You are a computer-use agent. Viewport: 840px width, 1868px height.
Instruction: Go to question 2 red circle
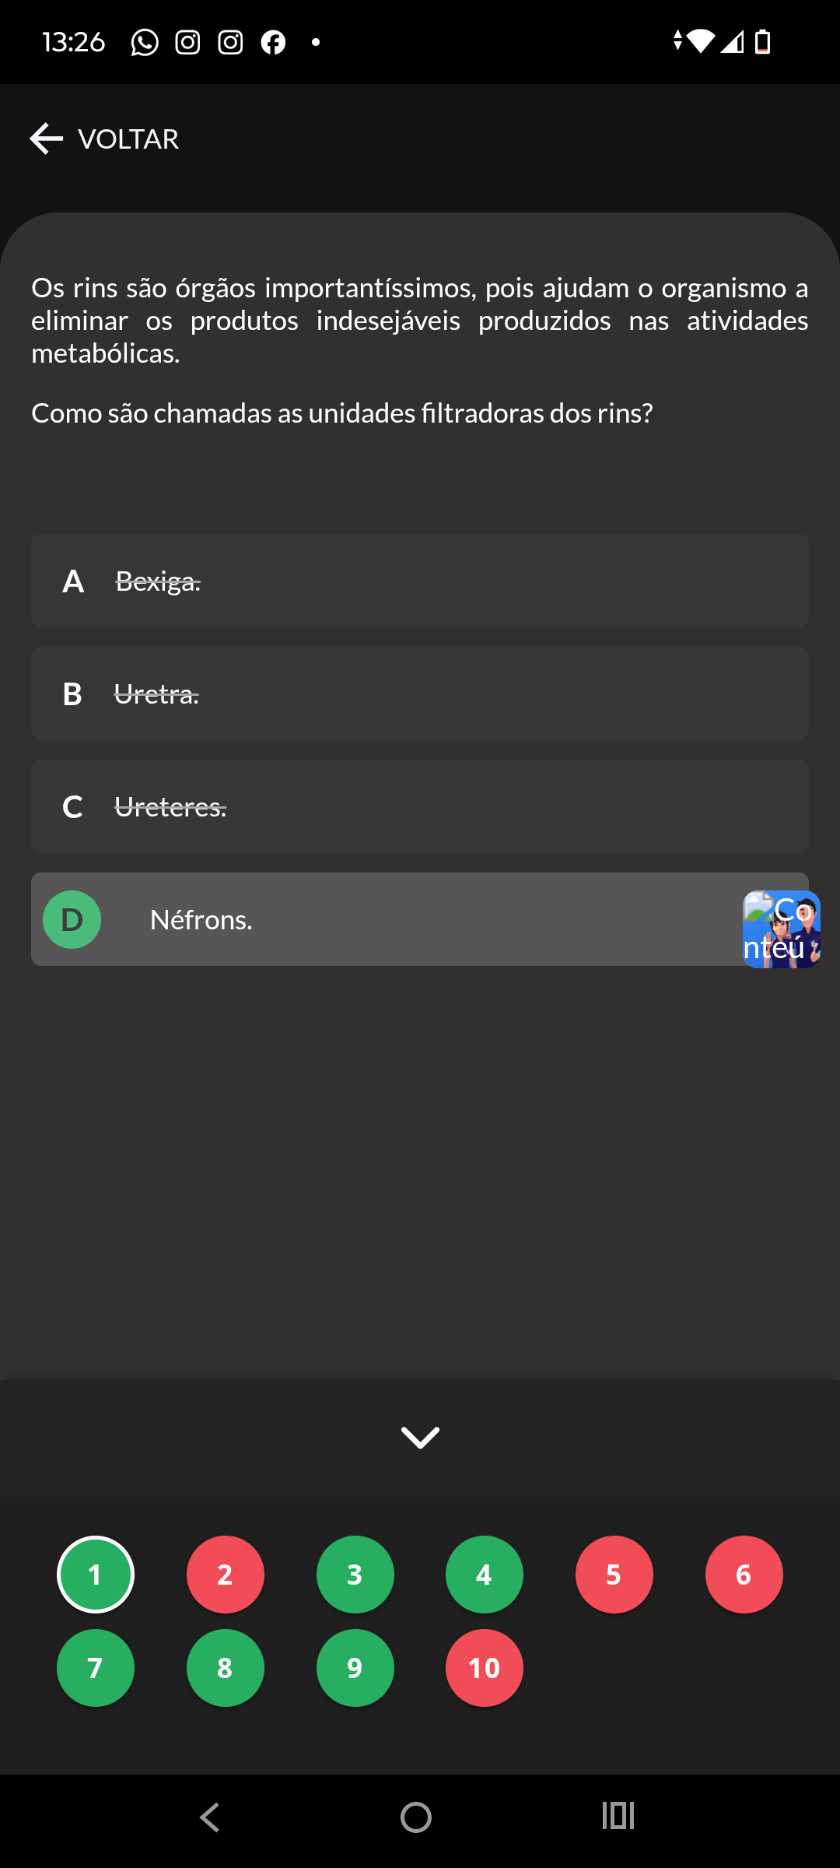coord(226,1575)
